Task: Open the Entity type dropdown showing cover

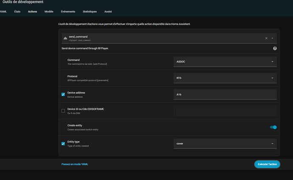Action: pos(225,144)
